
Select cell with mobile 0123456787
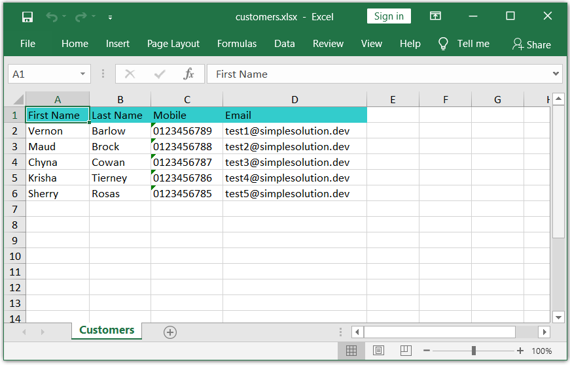pos(187,162)
